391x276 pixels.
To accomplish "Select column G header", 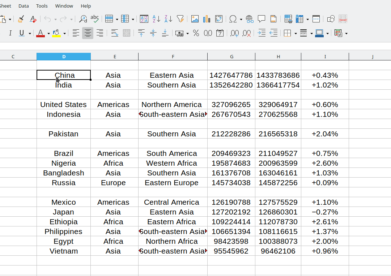I will (231, 56).
